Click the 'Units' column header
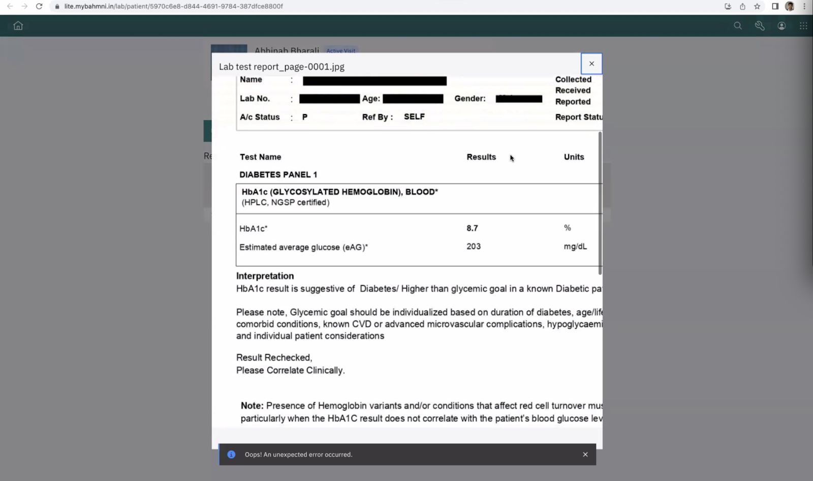 click(x=574, y=157)
